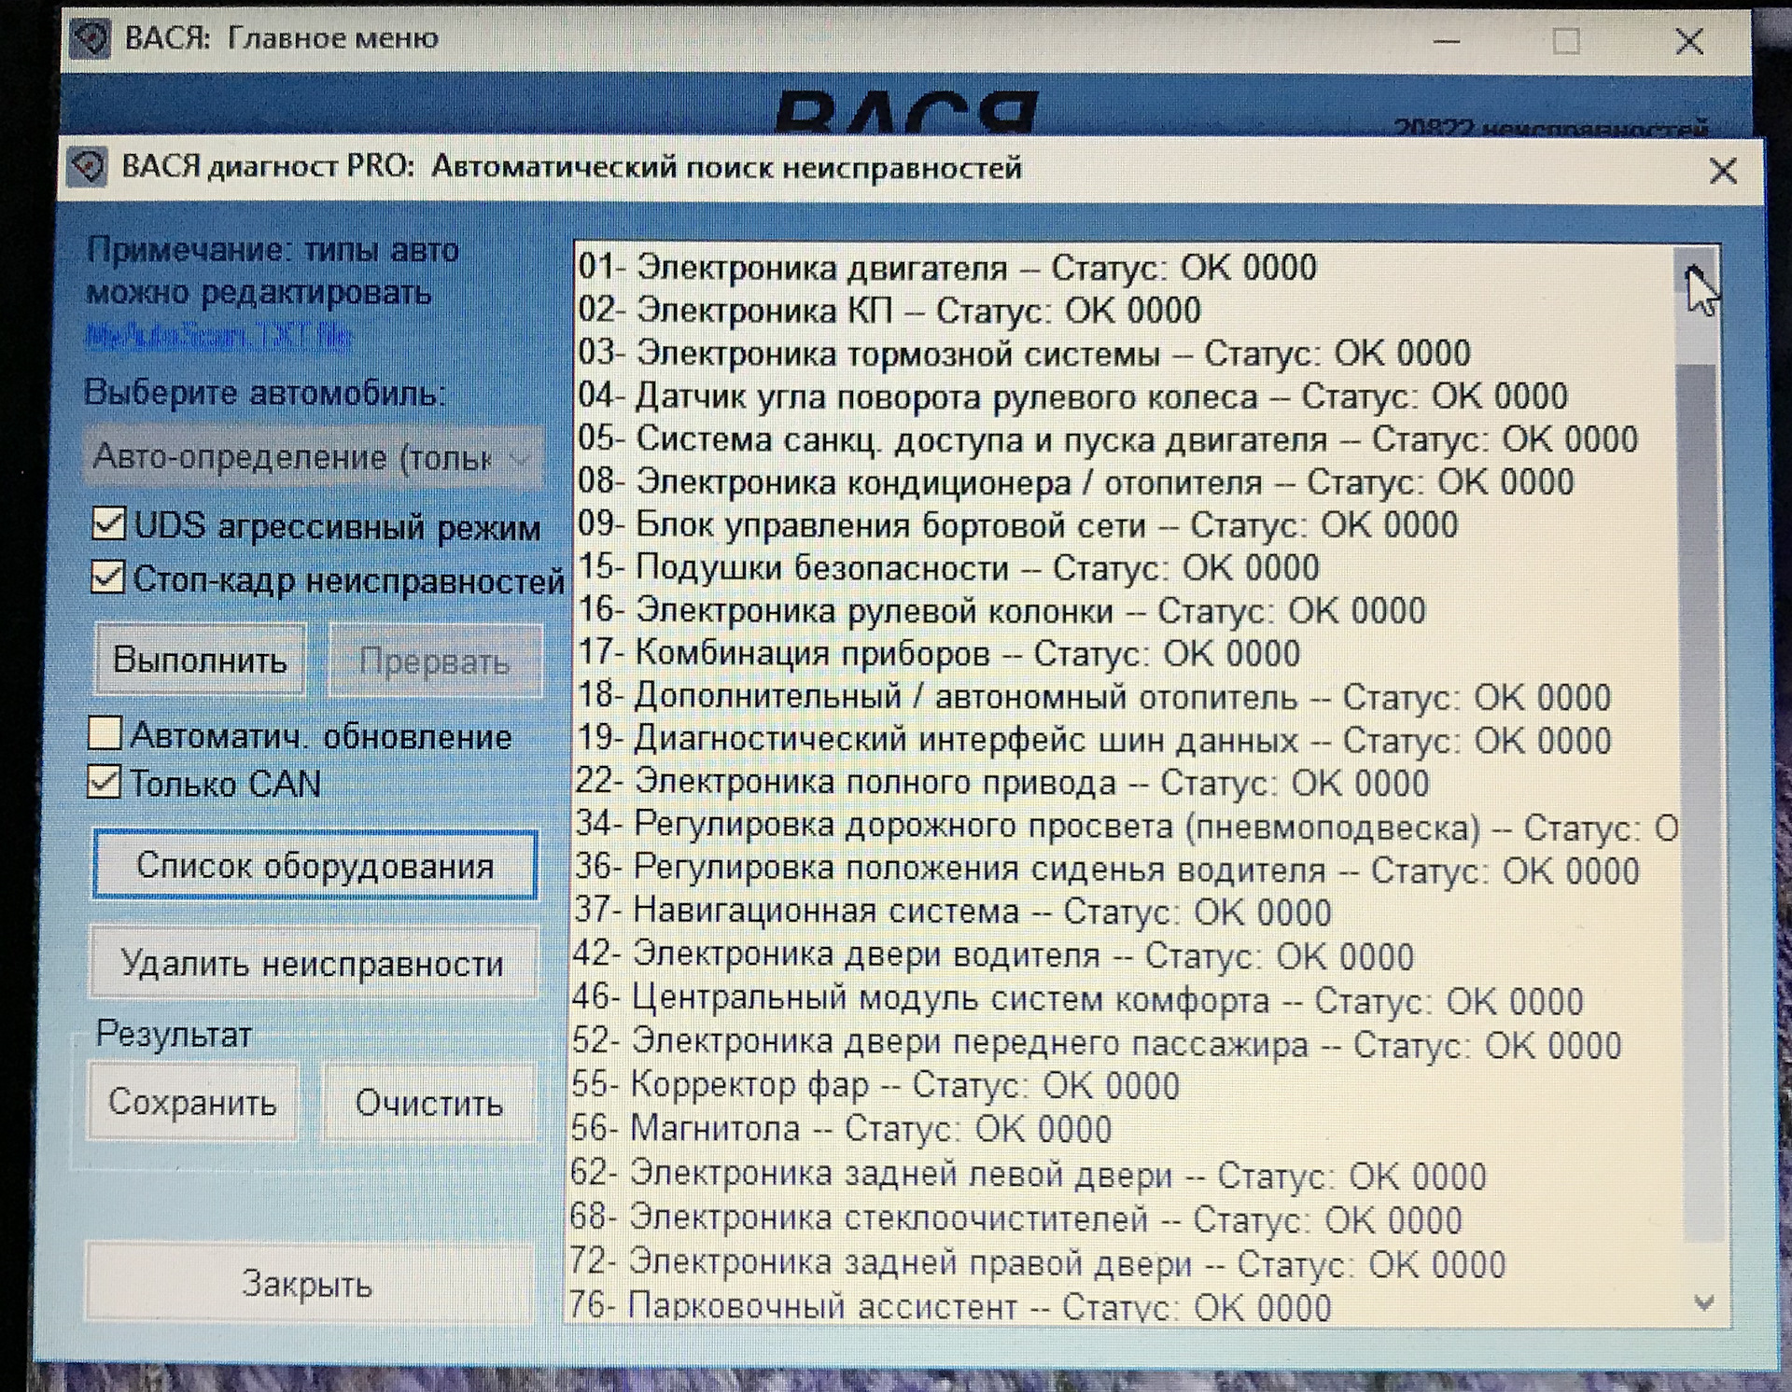Select row 56- Магнитола
Screen dimensions: 1792x1392
(x=841, y=1129)
